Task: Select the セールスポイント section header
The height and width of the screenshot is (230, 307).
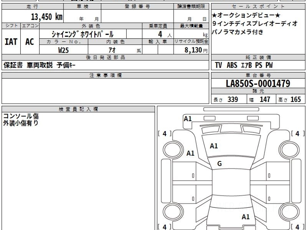Action: point(258,7)
